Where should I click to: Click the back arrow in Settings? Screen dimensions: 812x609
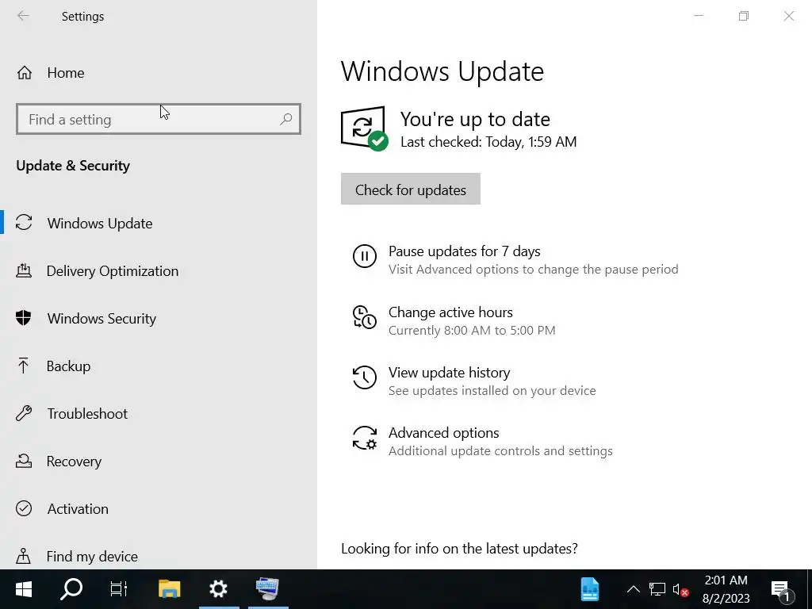(x=23, y=16)
